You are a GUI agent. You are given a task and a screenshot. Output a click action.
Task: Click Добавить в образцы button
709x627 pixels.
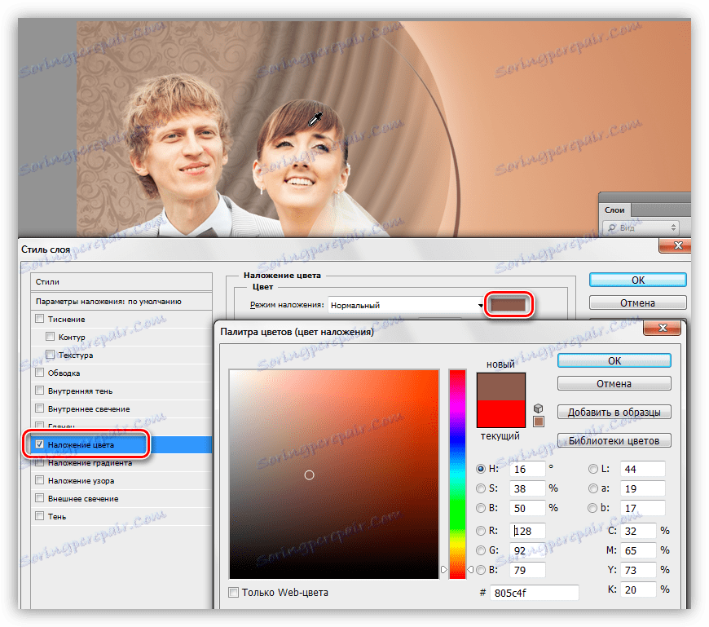tap(614, 412)
